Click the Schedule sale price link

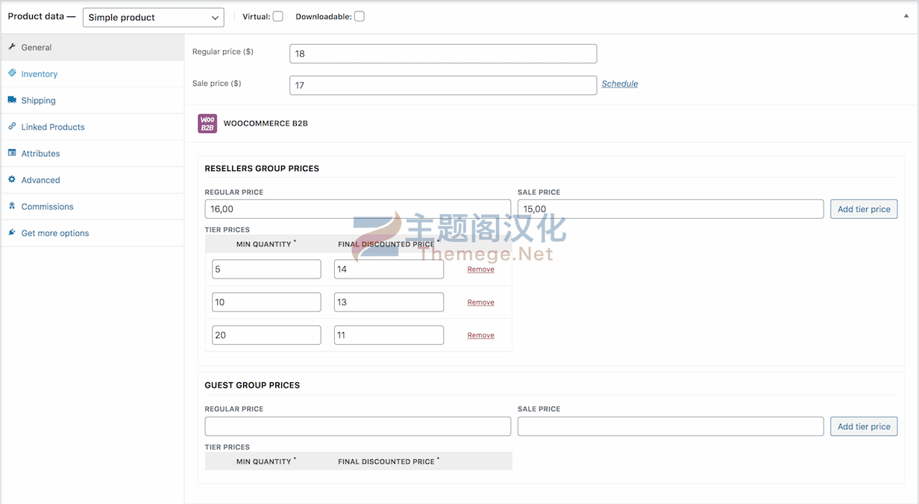620,84
